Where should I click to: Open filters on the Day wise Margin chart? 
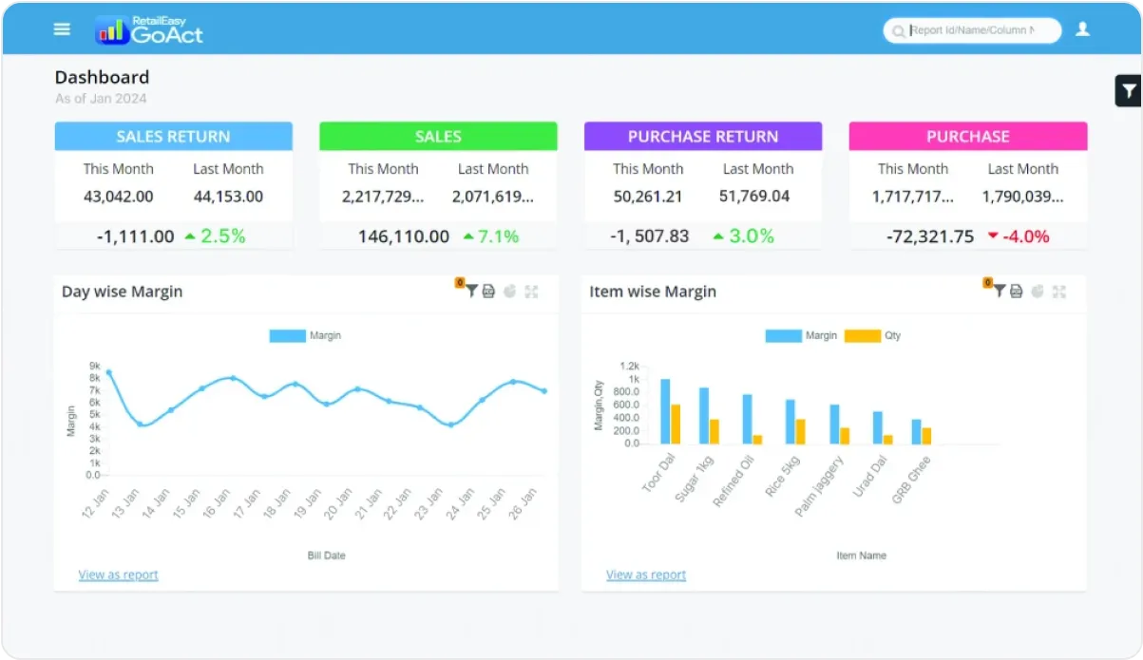(471, 291)
